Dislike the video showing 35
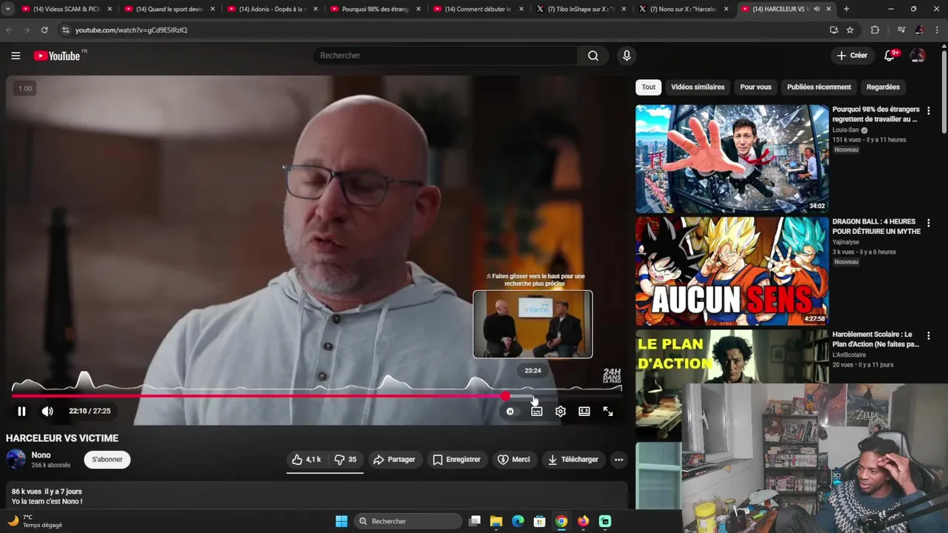 click(345, 460)
